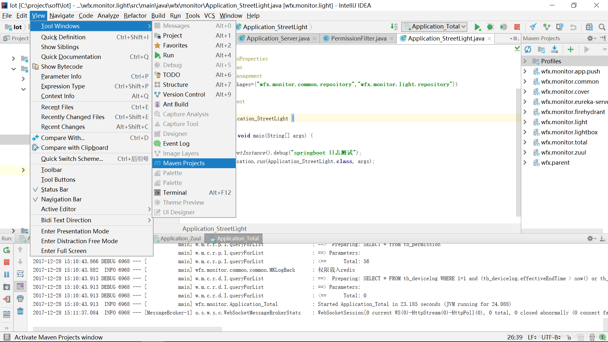
Task: Click the Rerun icon in Run panel
Action: [x=7, y=250]
